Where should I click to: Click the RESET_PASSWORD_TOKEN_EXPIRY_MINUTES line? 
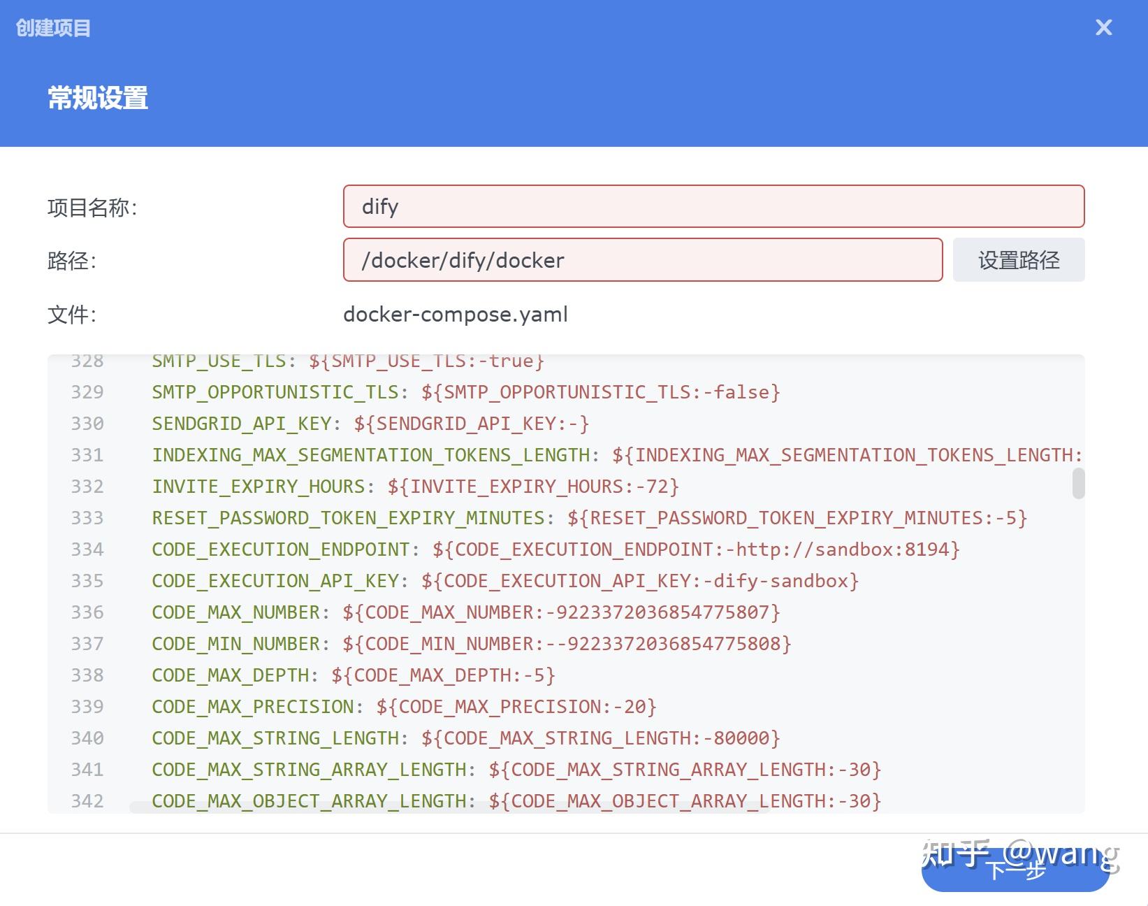589,517
